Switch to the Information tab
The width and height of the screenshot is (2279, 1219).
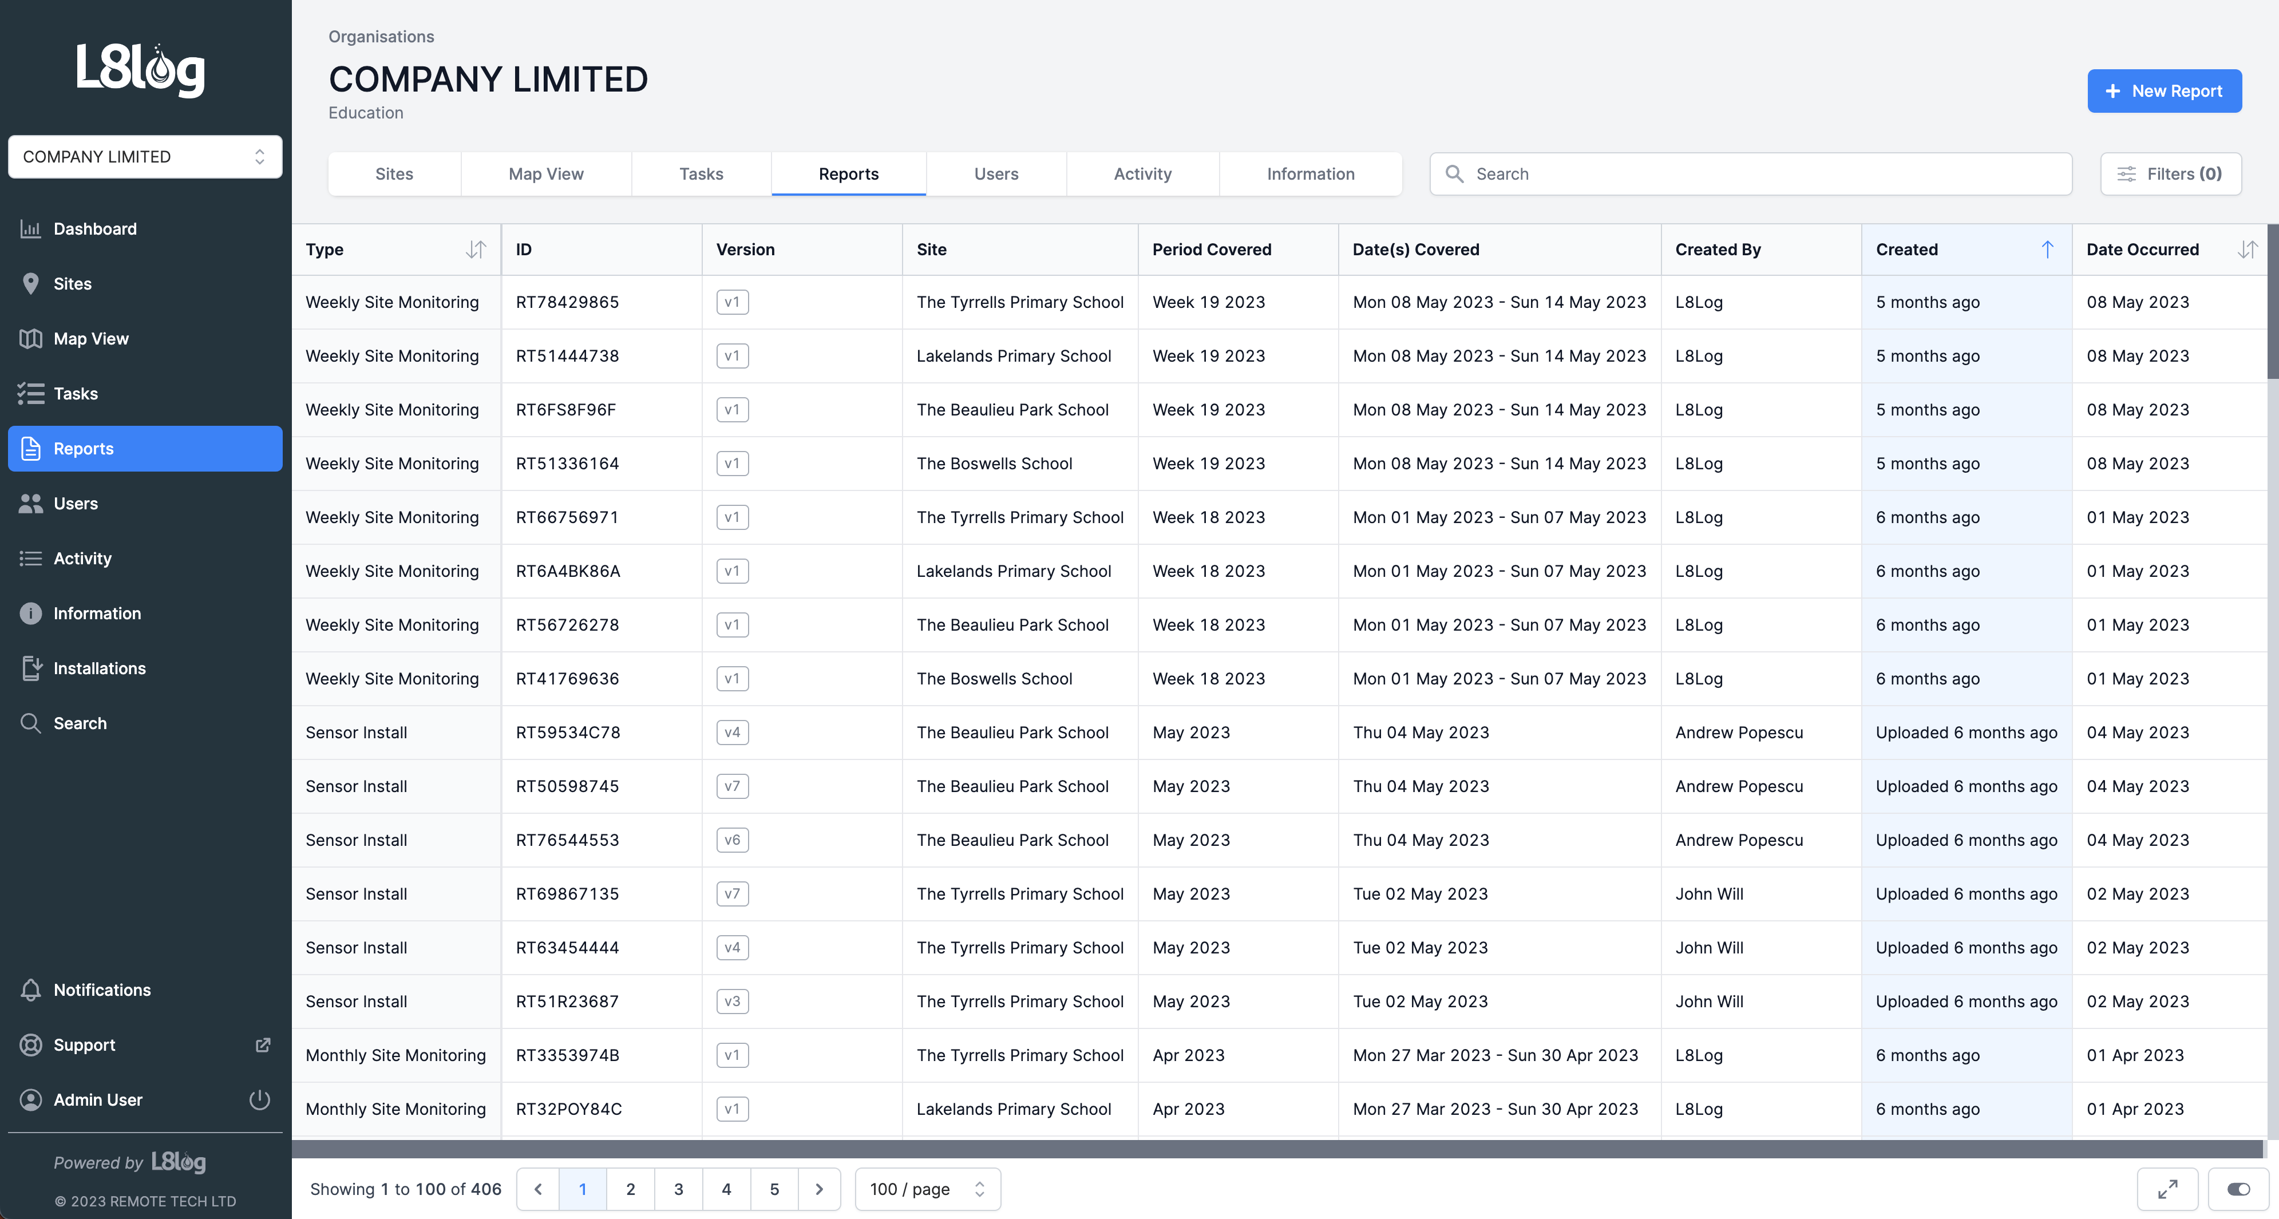(1310, 175)
